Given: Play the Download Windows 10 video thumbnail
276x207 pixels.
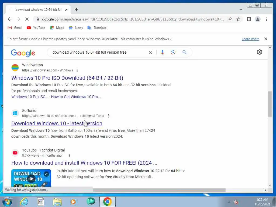Looking at the screenshot, I should 31,178.
